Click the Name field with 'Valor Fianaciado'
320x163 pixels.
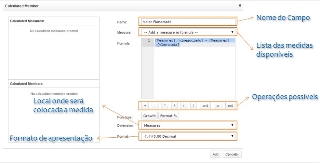188,22
